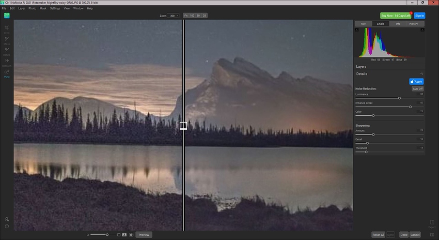Click the ON1 NoNoise logo icon
This screenshot has height=240, width=439.
[x=7, y=16]
